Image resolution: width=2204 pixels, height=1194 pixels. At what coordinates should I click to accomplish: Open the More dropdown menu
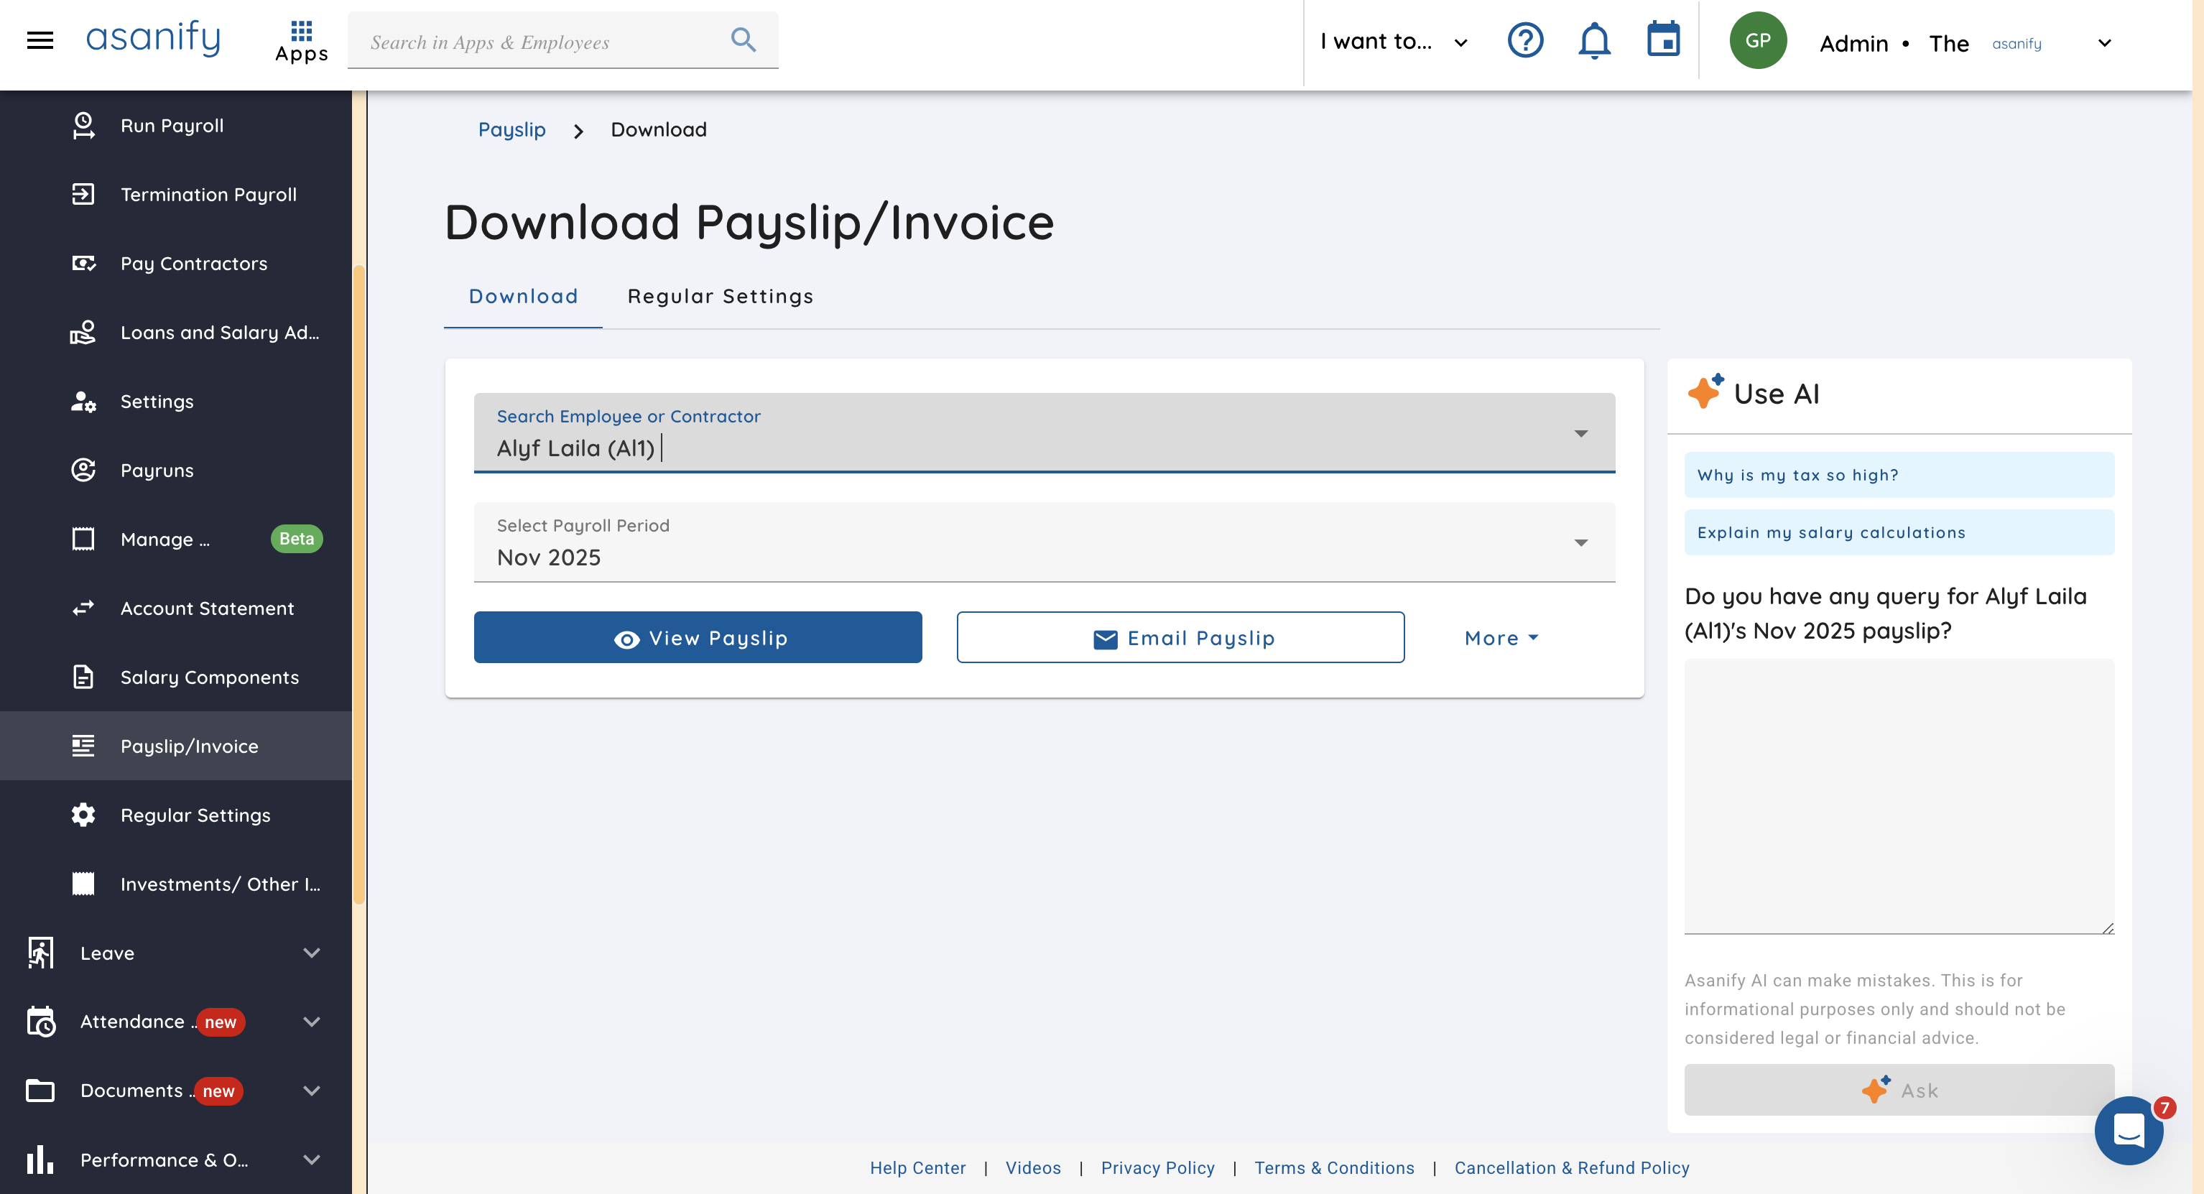(x=1501, y=638)
